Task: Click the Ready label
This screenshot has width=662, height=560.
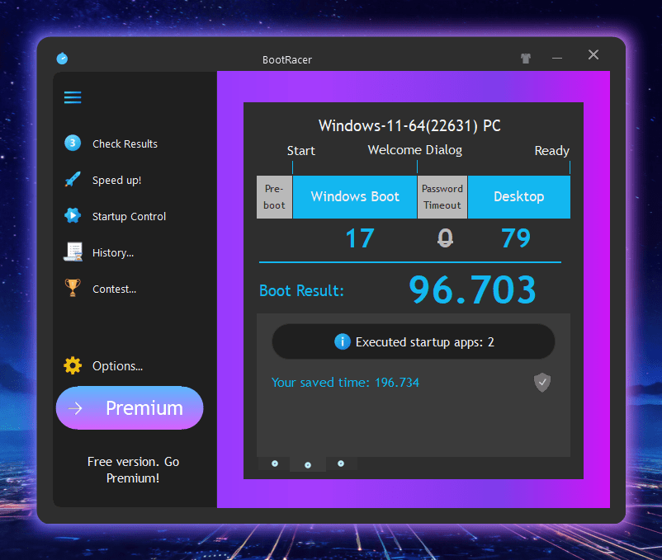Action: point(552,151)
